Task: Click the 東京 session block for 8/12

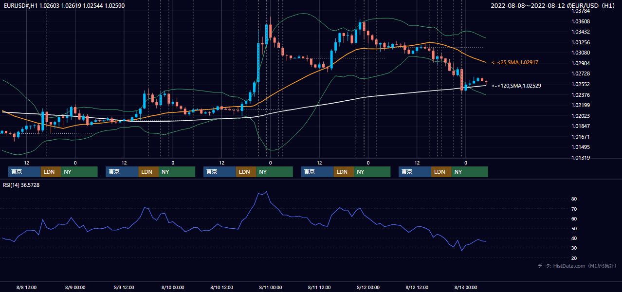Action: (x=415, y=172)
